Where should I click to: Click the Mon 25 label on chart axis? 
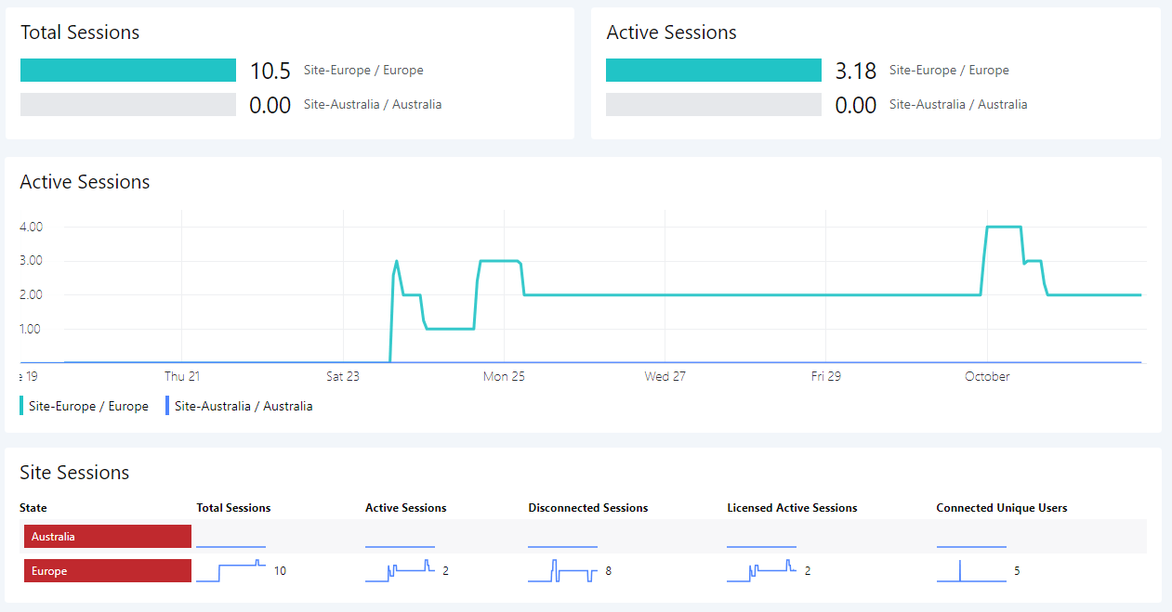(504, 377)
